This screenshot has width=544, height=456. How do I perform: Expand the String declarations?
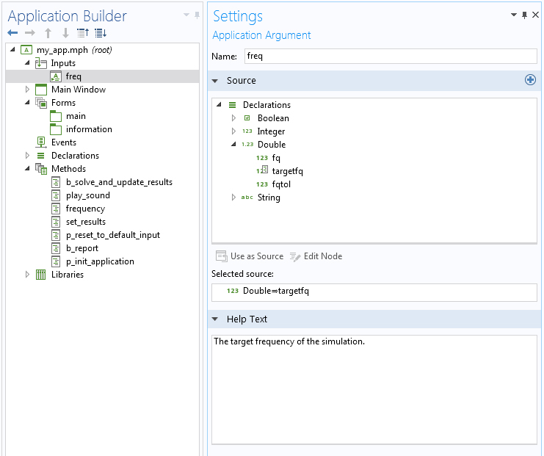233,198
